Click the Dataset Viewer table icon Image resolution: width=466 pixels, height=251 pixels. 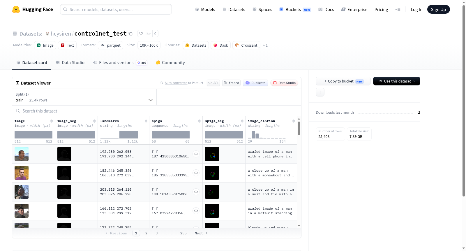17,83
